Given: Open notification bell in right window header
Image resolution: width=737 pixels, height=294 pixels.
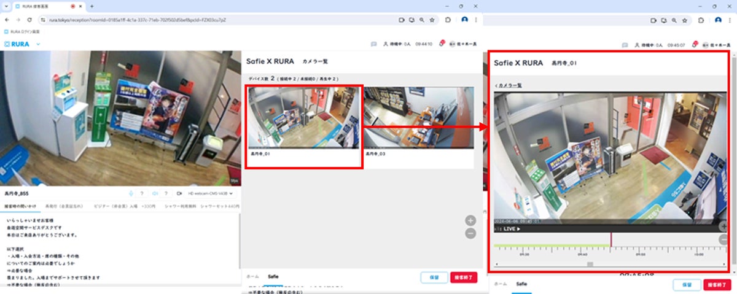Looking at the screenshot, I should pos(693,44).
